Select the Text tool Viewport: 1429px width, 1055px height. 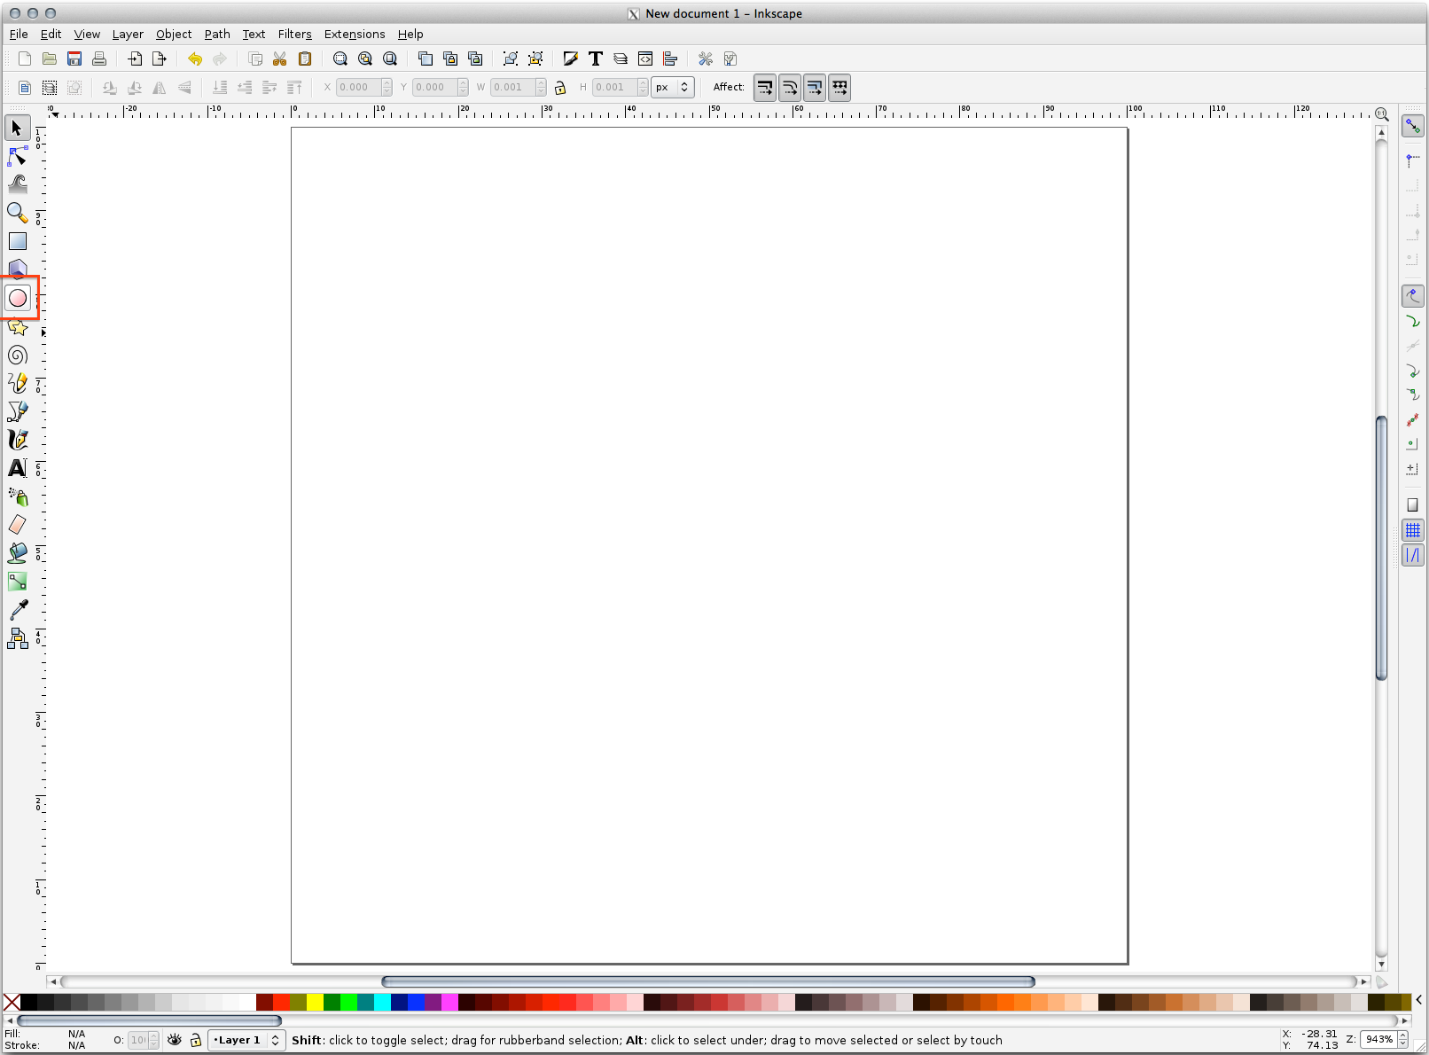[x=18, y=468]
